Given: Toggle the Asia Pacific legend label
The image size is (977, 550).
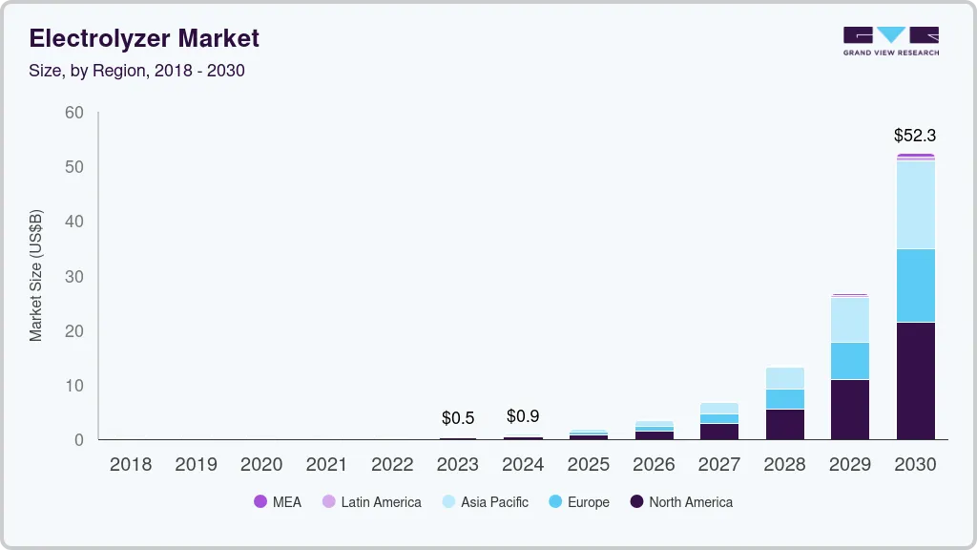Looking at the screenshot, I should [x=494, y=502].
